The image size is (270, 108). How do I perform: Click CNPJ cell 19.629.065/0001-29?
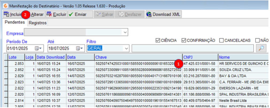click(200, 88)
